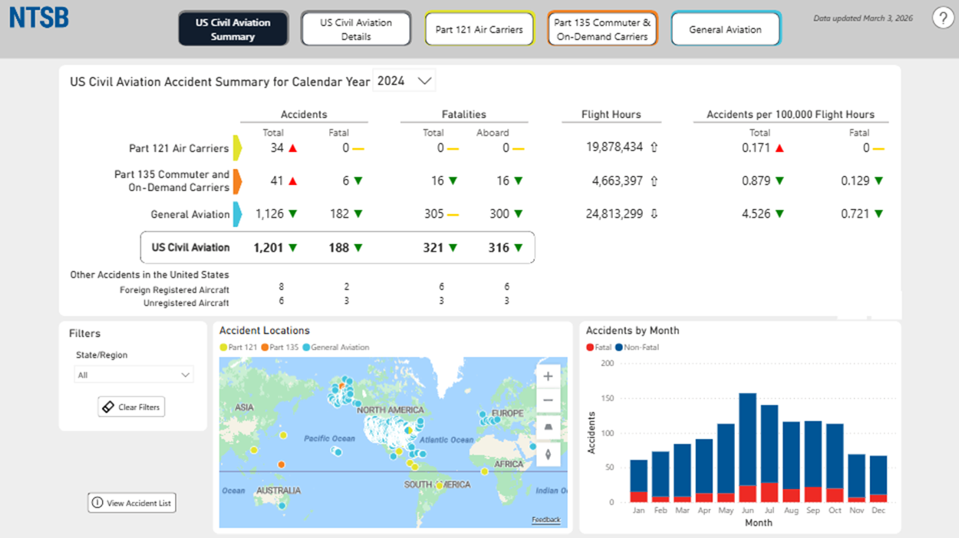This screenshot has height=538, width=959.
Task: Click the map pitch tilt icon
Action: point(548,427)
